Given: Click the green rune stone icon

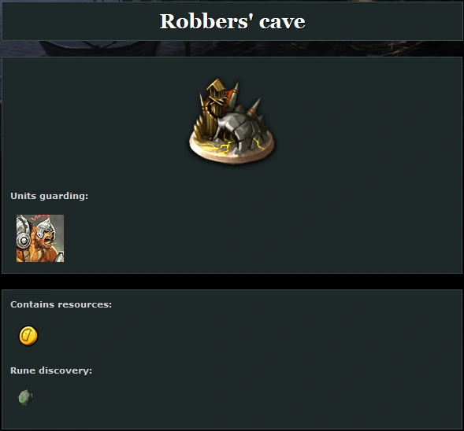Looking at the screenshot, I should (25, 397).
